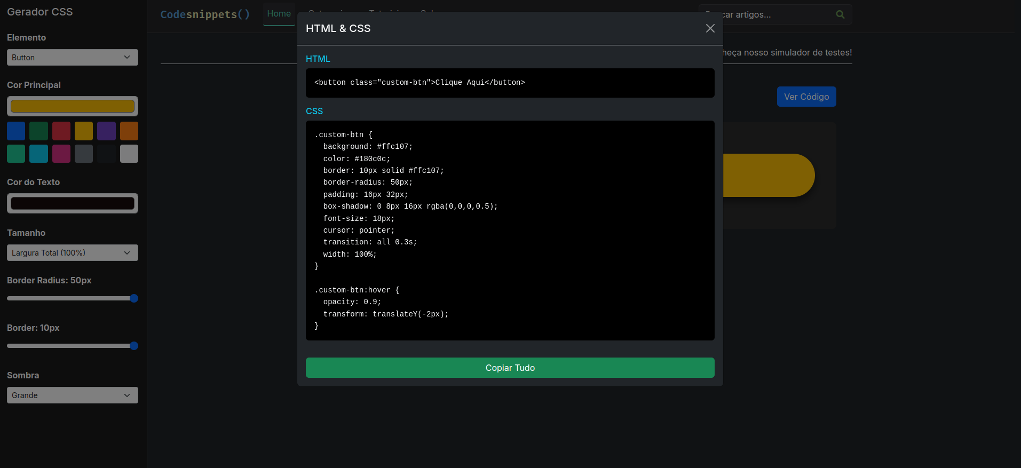Click the search magnifier icon
1021x468 pixels.
(x=840, y=14)
